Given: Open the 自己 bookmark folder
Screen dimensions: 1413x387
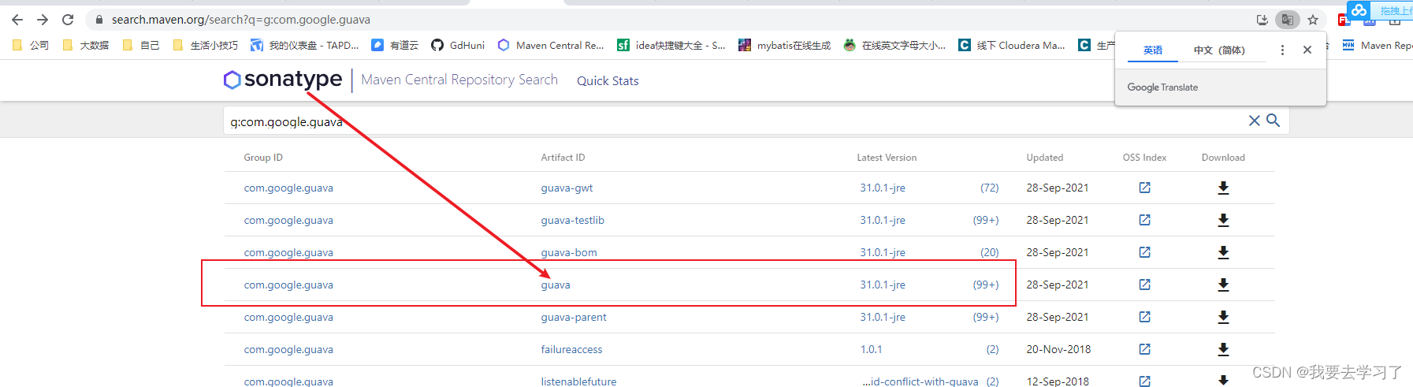Looking at the screenshot, I should 141,45.
